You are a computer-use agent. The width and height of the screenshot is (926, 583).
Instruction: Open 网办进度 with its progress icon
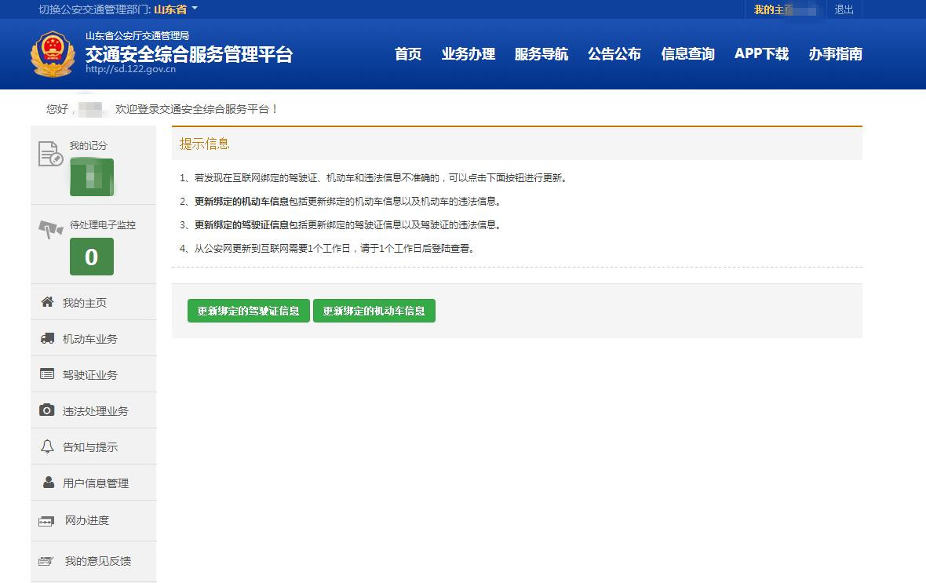tap(45, 520)
